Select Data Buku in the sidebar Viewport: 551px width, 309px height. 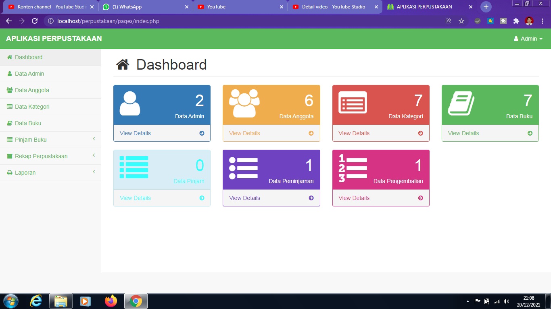(x=28, y=123)
